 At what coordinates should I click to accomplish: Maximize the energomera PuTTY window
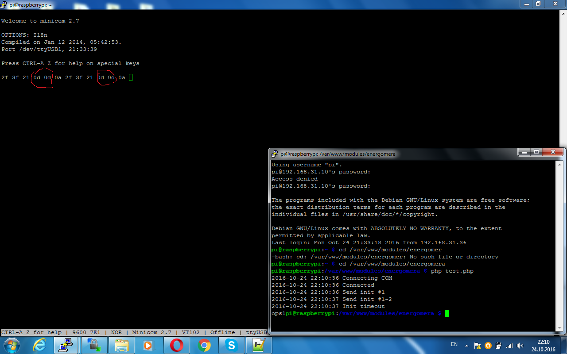536,152
